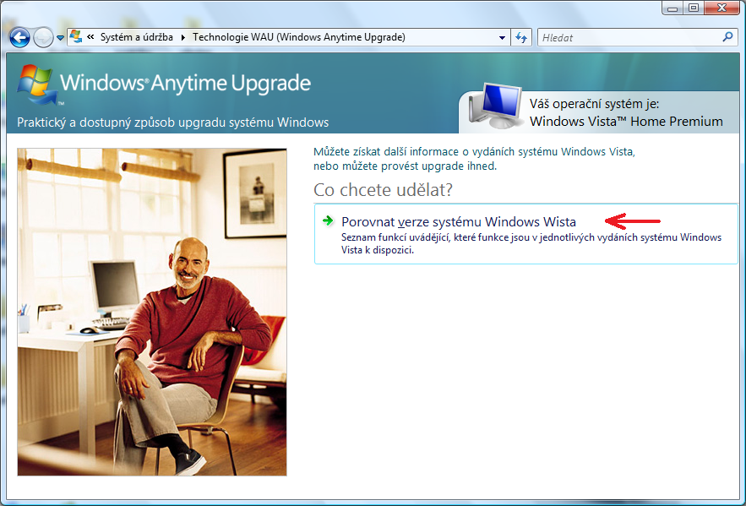
Task: Click the Control Panel icon in address bar
Action: pyautogui.click(x=76, y=36)
